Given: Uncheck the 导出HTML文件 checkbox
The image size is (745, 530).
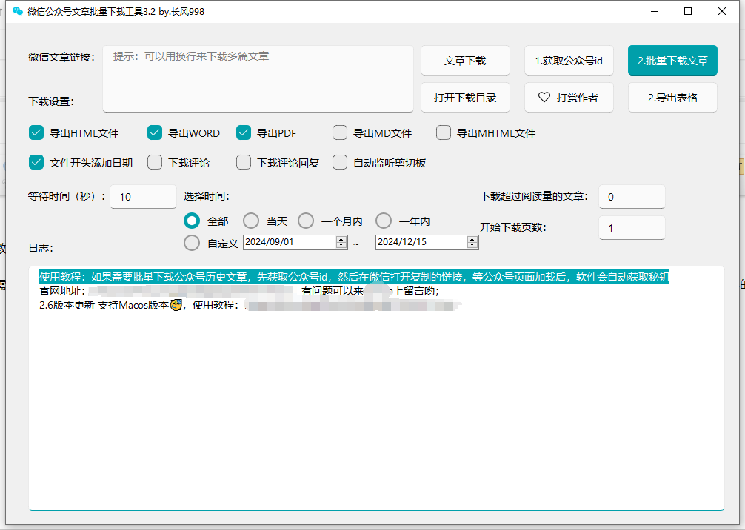Looking at the screenshot, I should (x=36, y=133).
